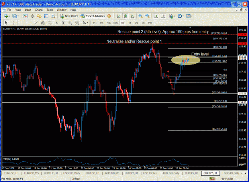Set timeframe to D1

(x=136, y=23)
